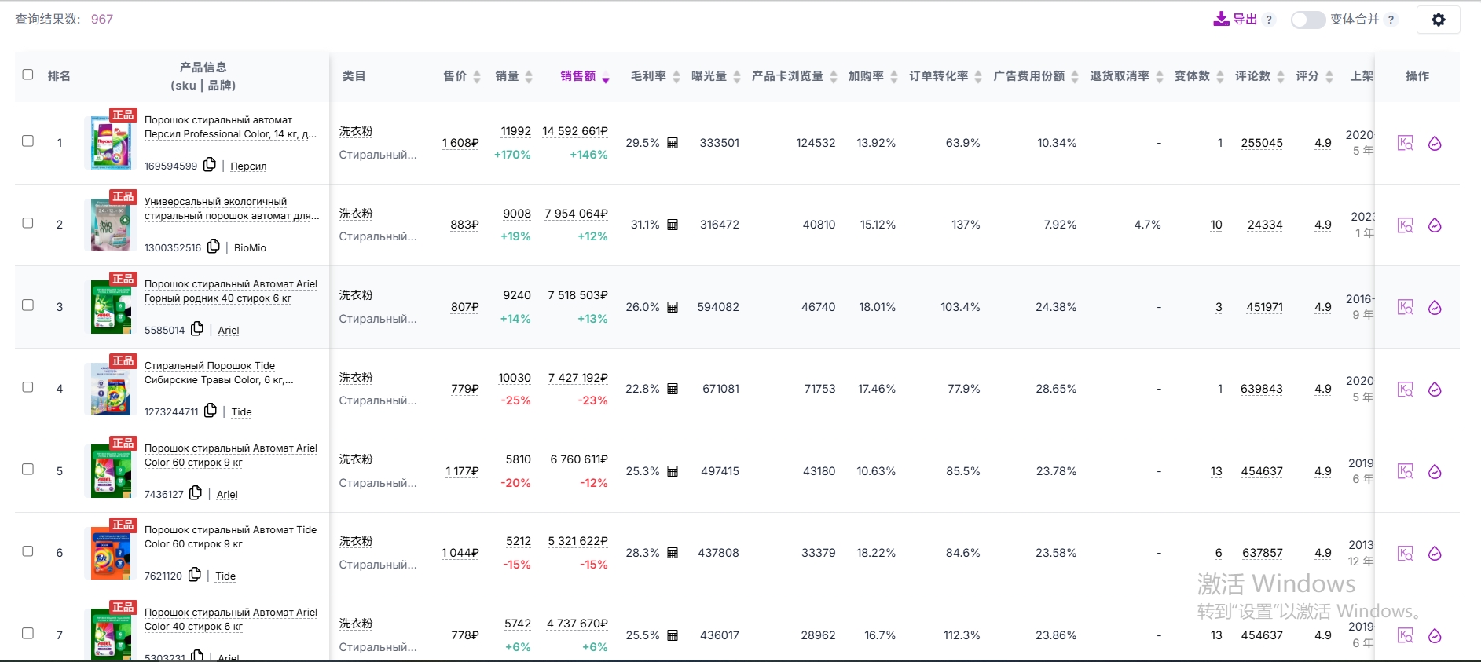Sort by 产品卡浏览量 column arrows
Screen dimensions: 1481x662
(x=834, y=77)
